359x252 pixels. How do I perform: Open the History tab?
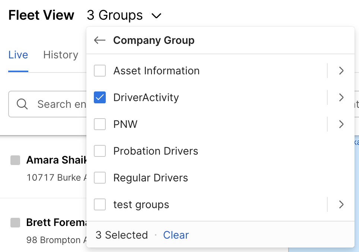tap(61, 55)
